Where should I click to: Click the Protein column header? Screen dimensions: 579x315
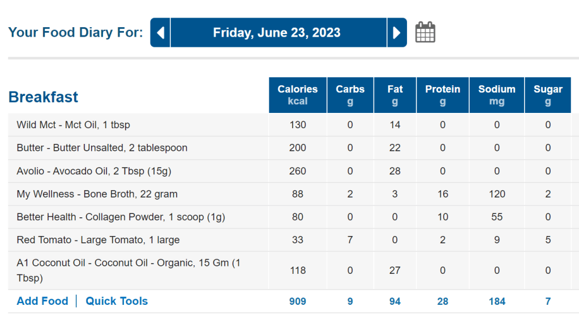(x=443, y=95)
